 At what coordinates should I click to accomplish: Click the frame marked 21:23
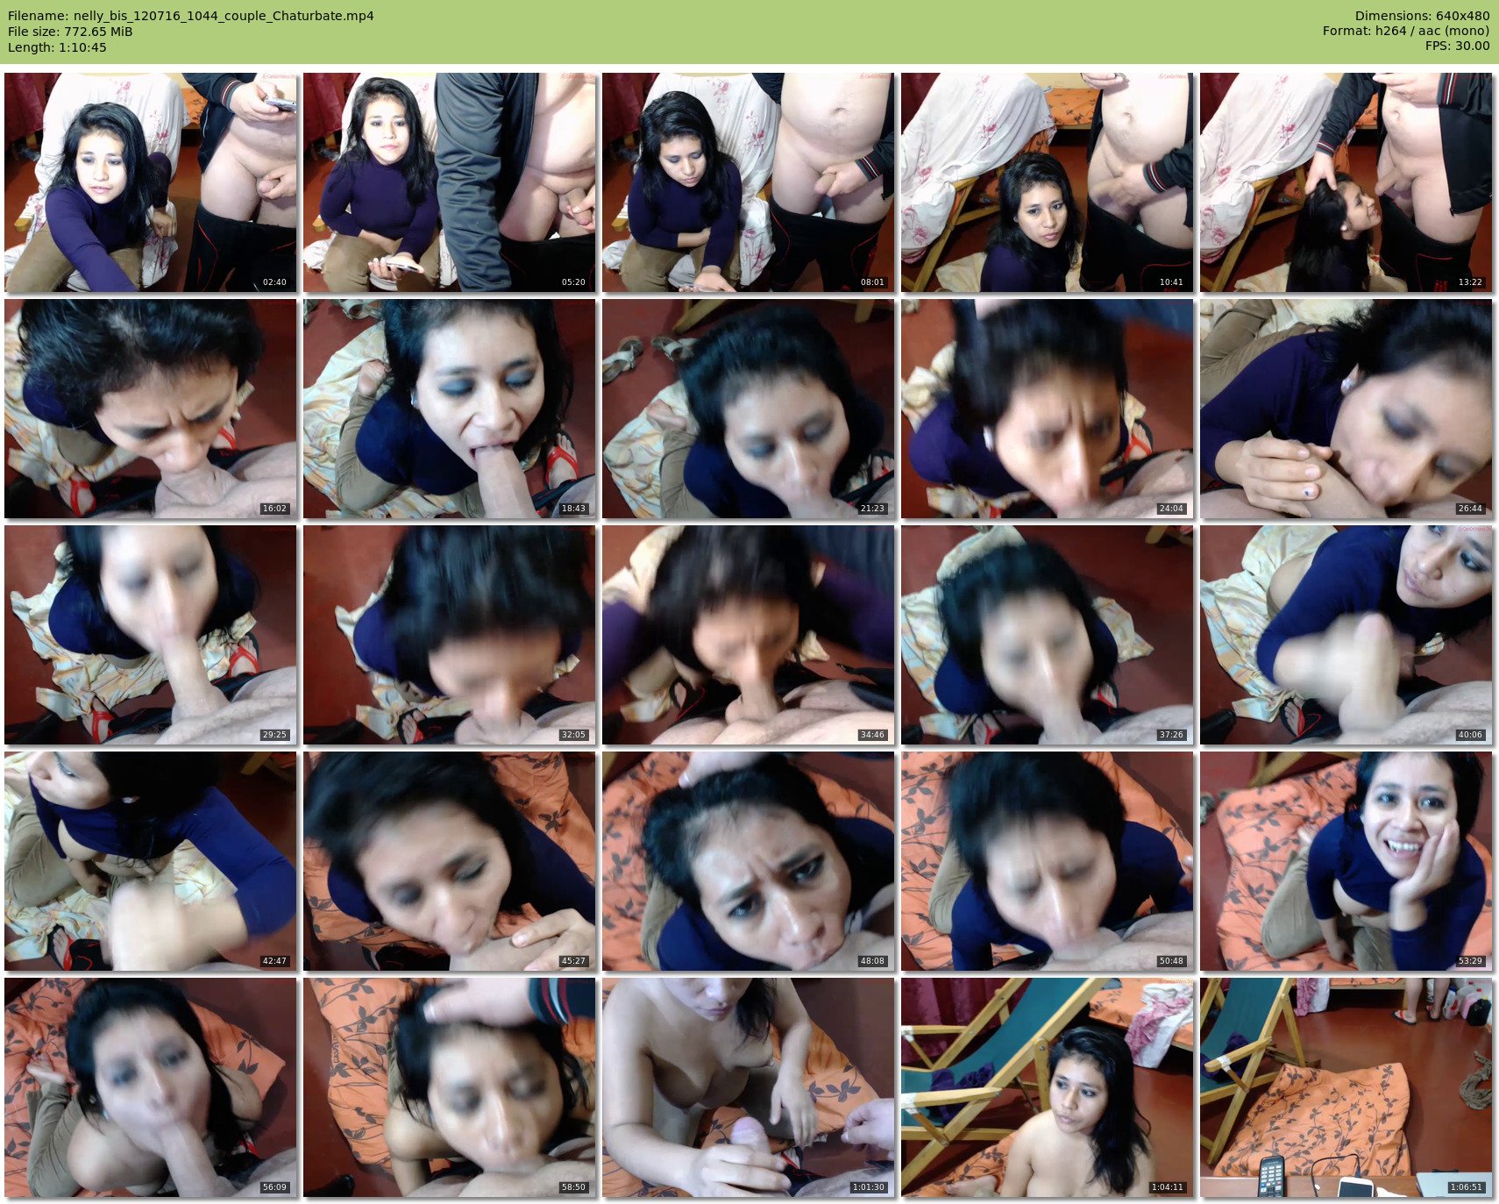(x=749, y=409)
